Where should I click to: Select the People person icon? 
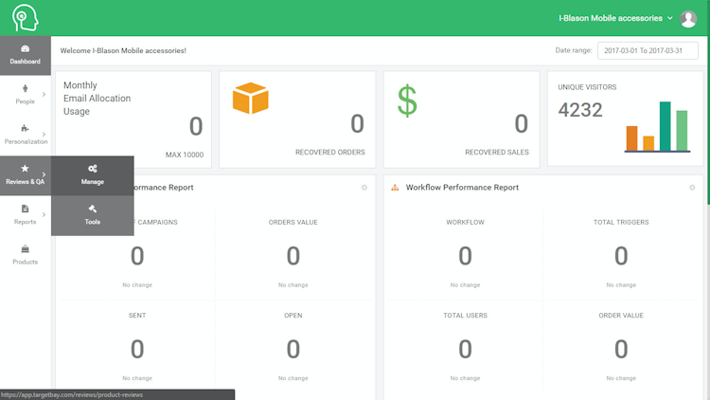pyautogui.click(x=25, y=88)
